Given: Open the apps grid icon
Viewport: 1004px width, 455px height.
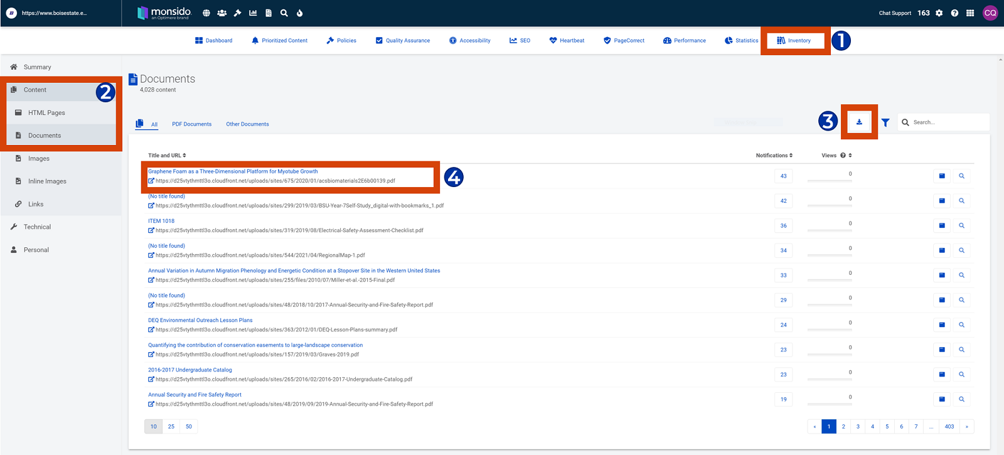Looking at the screenshot, I should click(970, 13).
